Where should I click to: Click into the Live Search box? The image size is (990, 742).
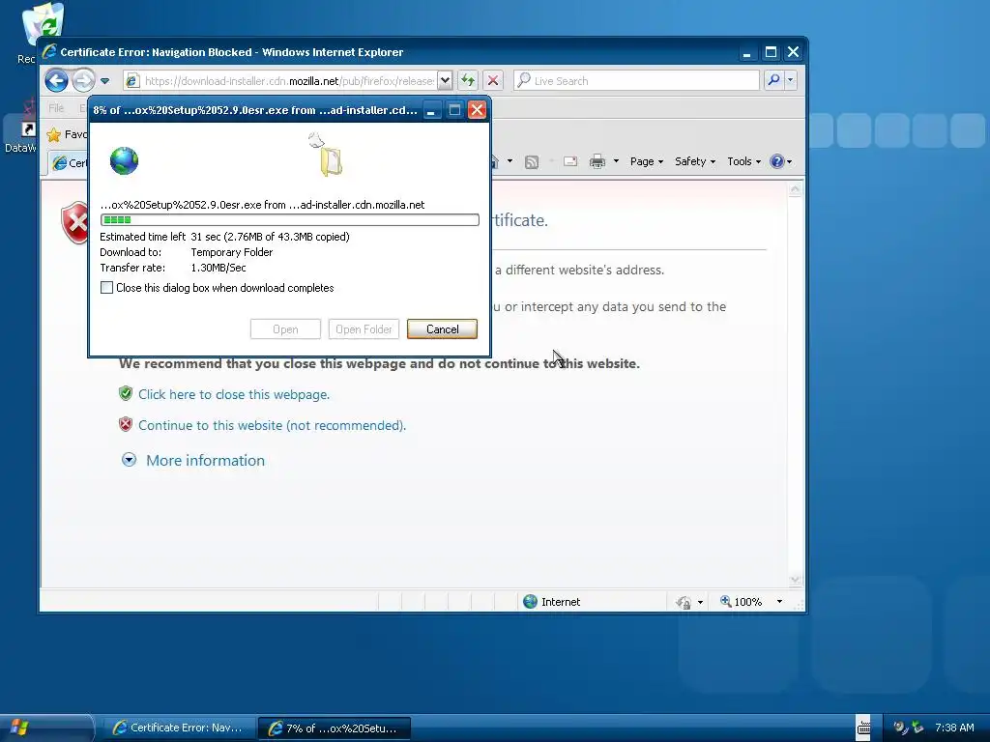tap(636, 81)
